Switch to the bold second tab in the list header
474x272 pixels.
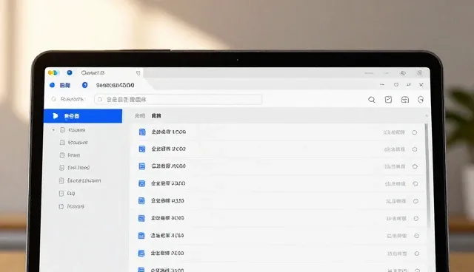point(156,116)
